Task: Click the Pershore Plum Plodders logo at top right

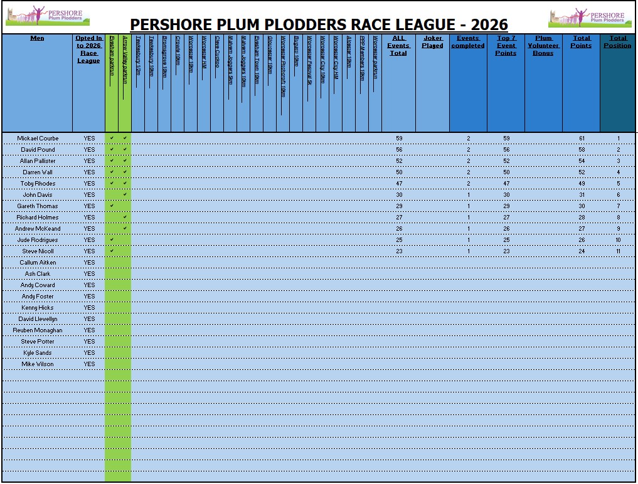Action: [588, 18]
